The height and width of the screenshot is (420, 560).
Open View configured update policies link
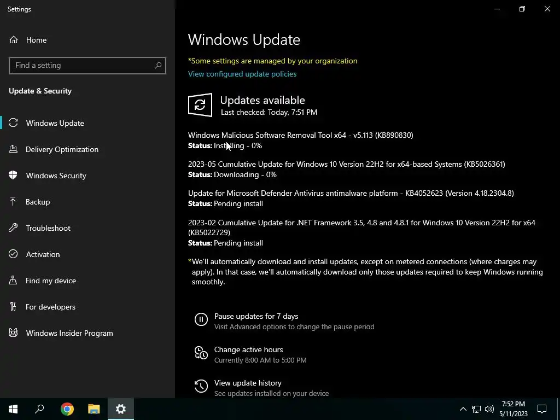pos(242,74)
